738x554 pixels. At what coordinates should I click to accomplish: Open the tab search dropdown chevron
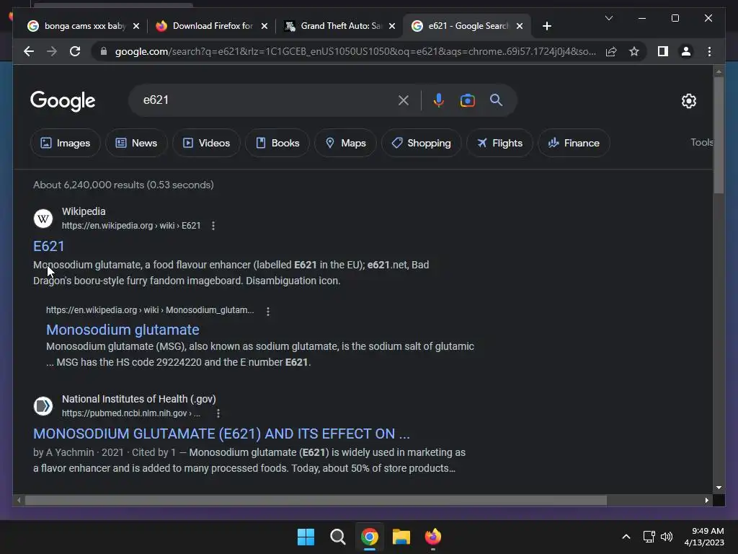(x=608, y=18)
